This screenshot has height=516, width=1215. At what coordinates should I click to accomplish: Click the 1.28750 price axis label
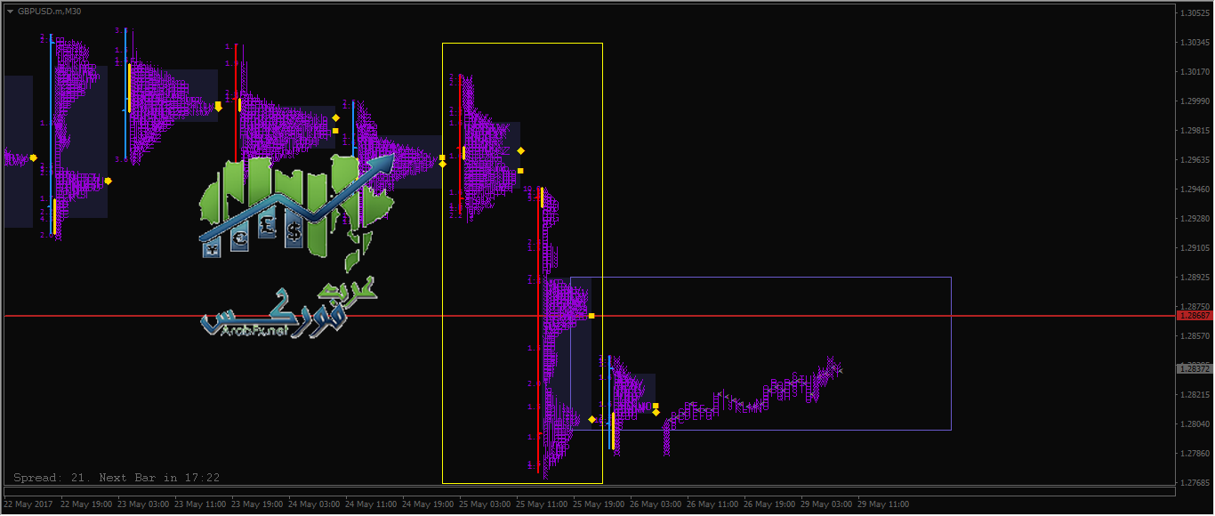tap(1195, 306)
